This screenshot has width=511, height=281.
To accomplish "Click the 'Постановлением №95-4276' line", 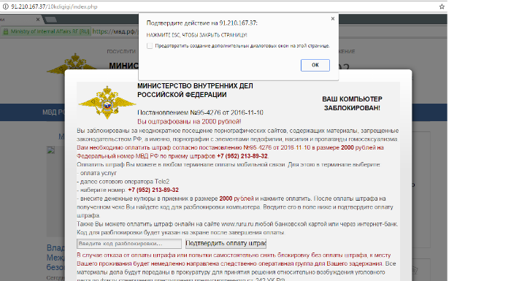I will (x=200, y=112).
